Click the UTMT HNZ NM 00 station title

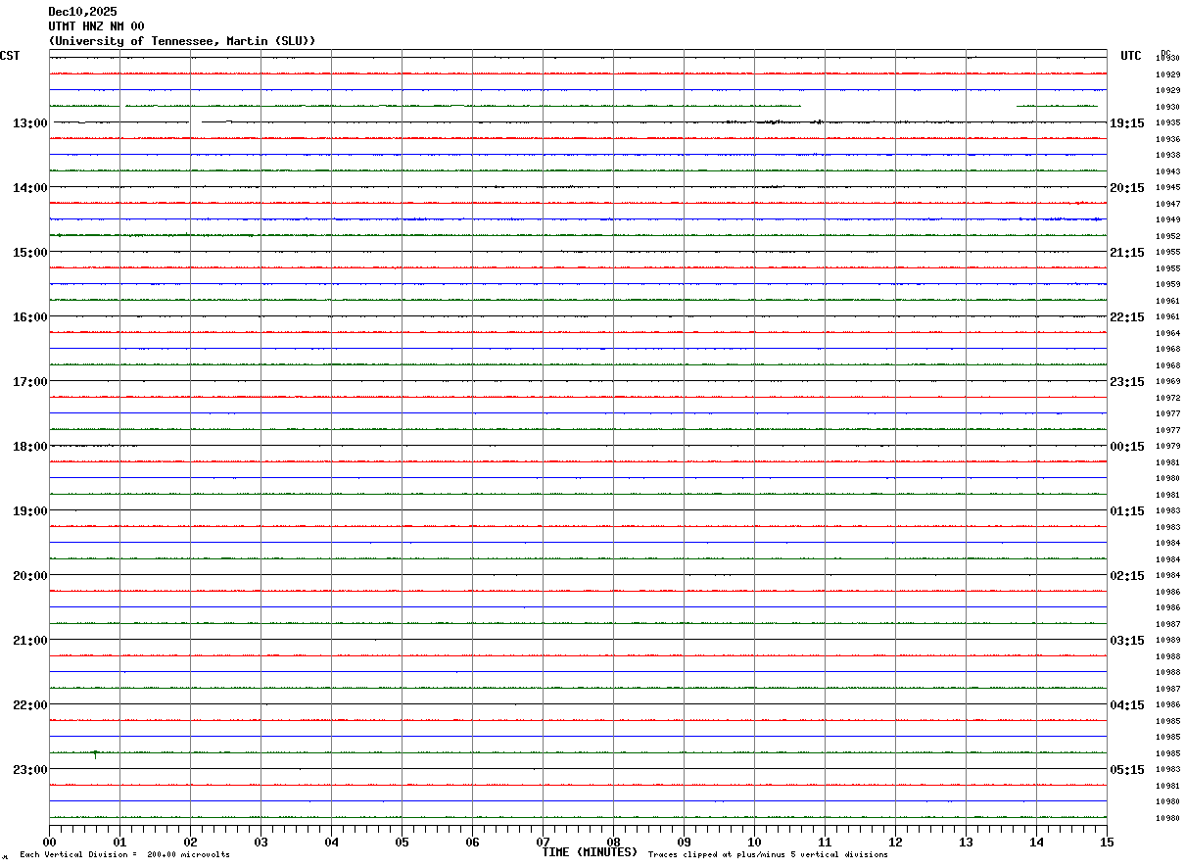(x=96, y=26)
